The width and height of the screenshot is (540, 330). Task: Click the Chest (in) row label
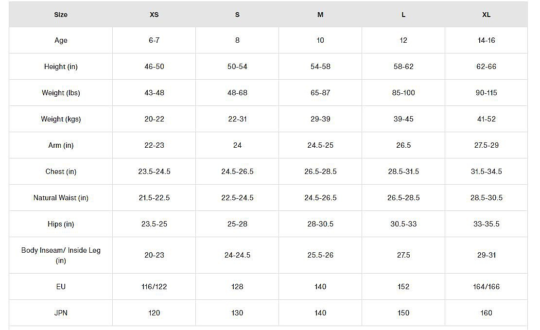61,172
